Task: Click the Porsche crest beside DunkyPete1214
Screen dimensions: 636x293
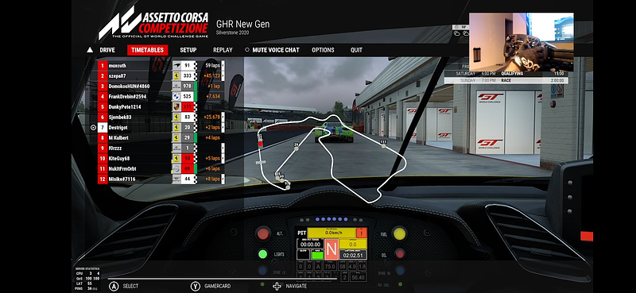Action: 176,107
